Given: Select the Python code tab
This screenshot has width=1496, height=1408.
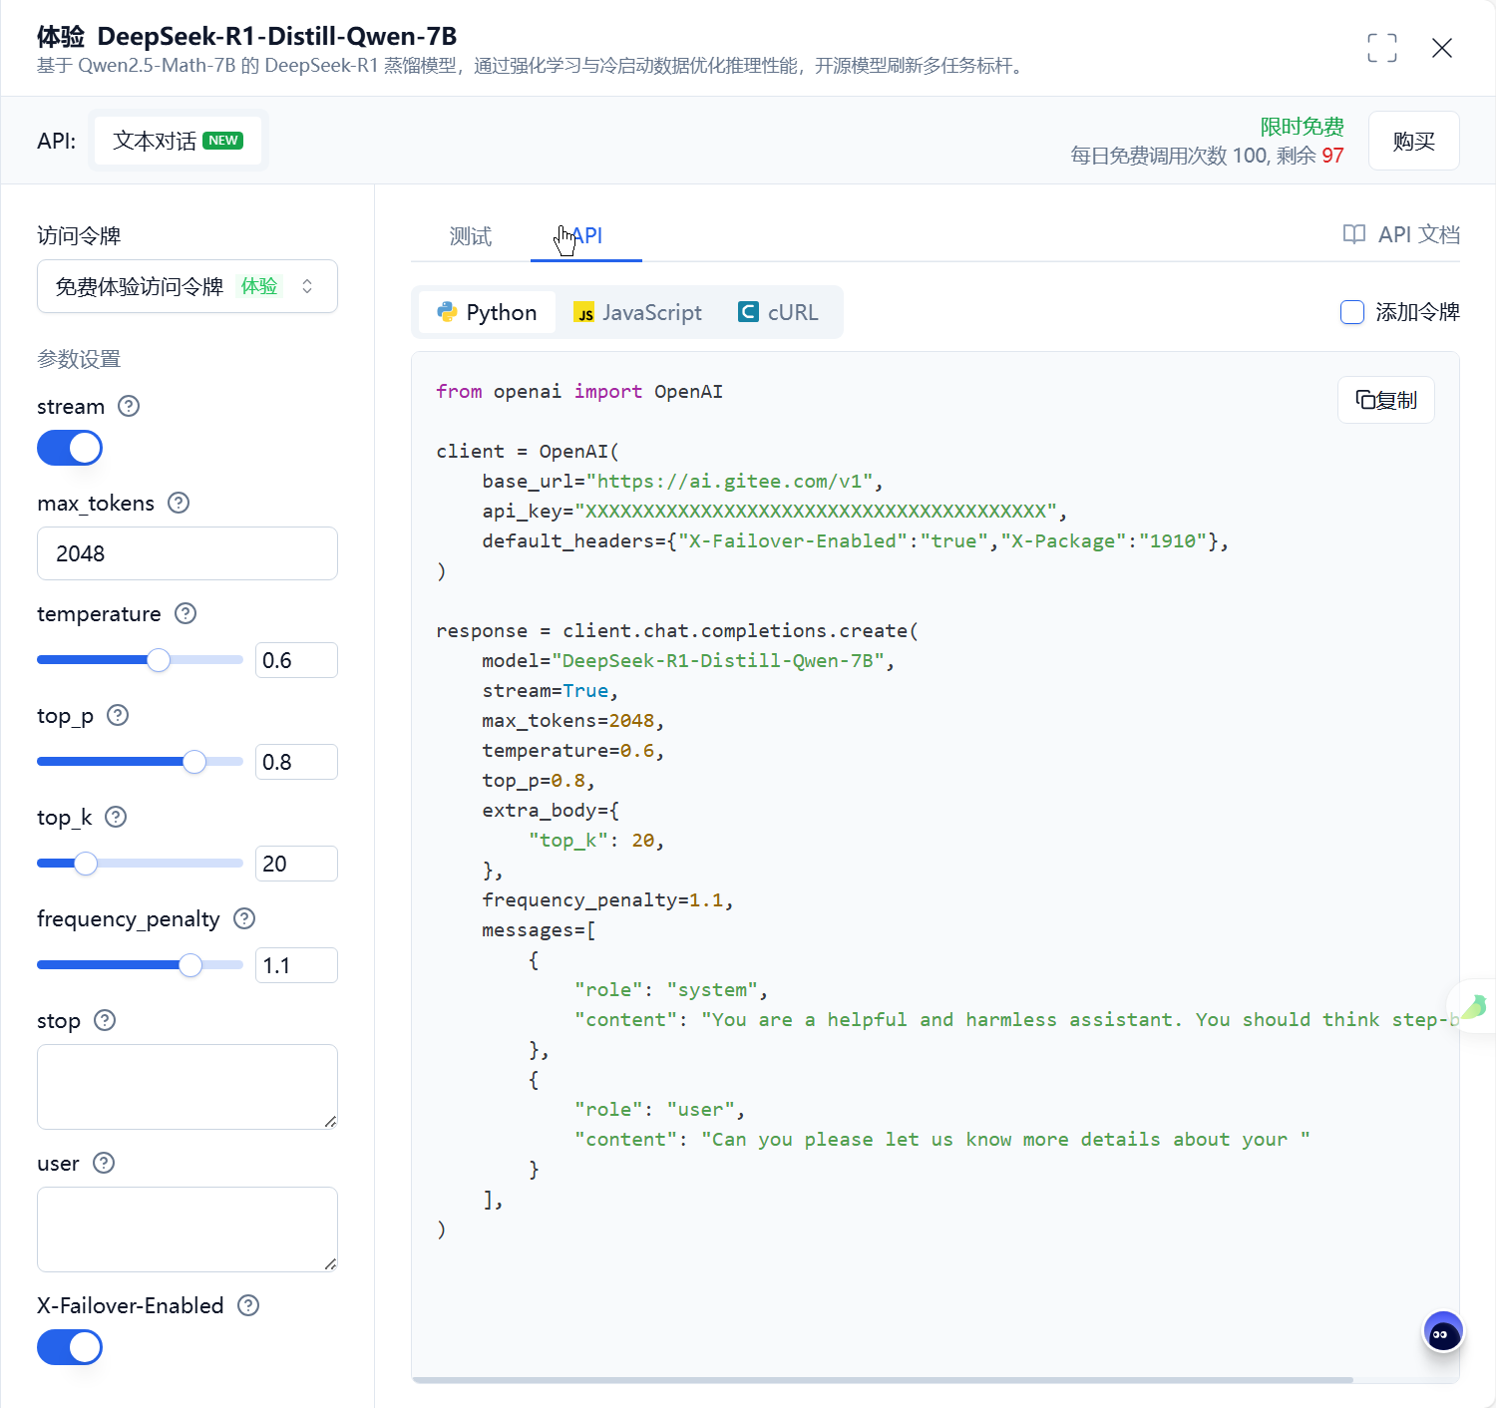Looking at the screenshot, I should 487,312.
